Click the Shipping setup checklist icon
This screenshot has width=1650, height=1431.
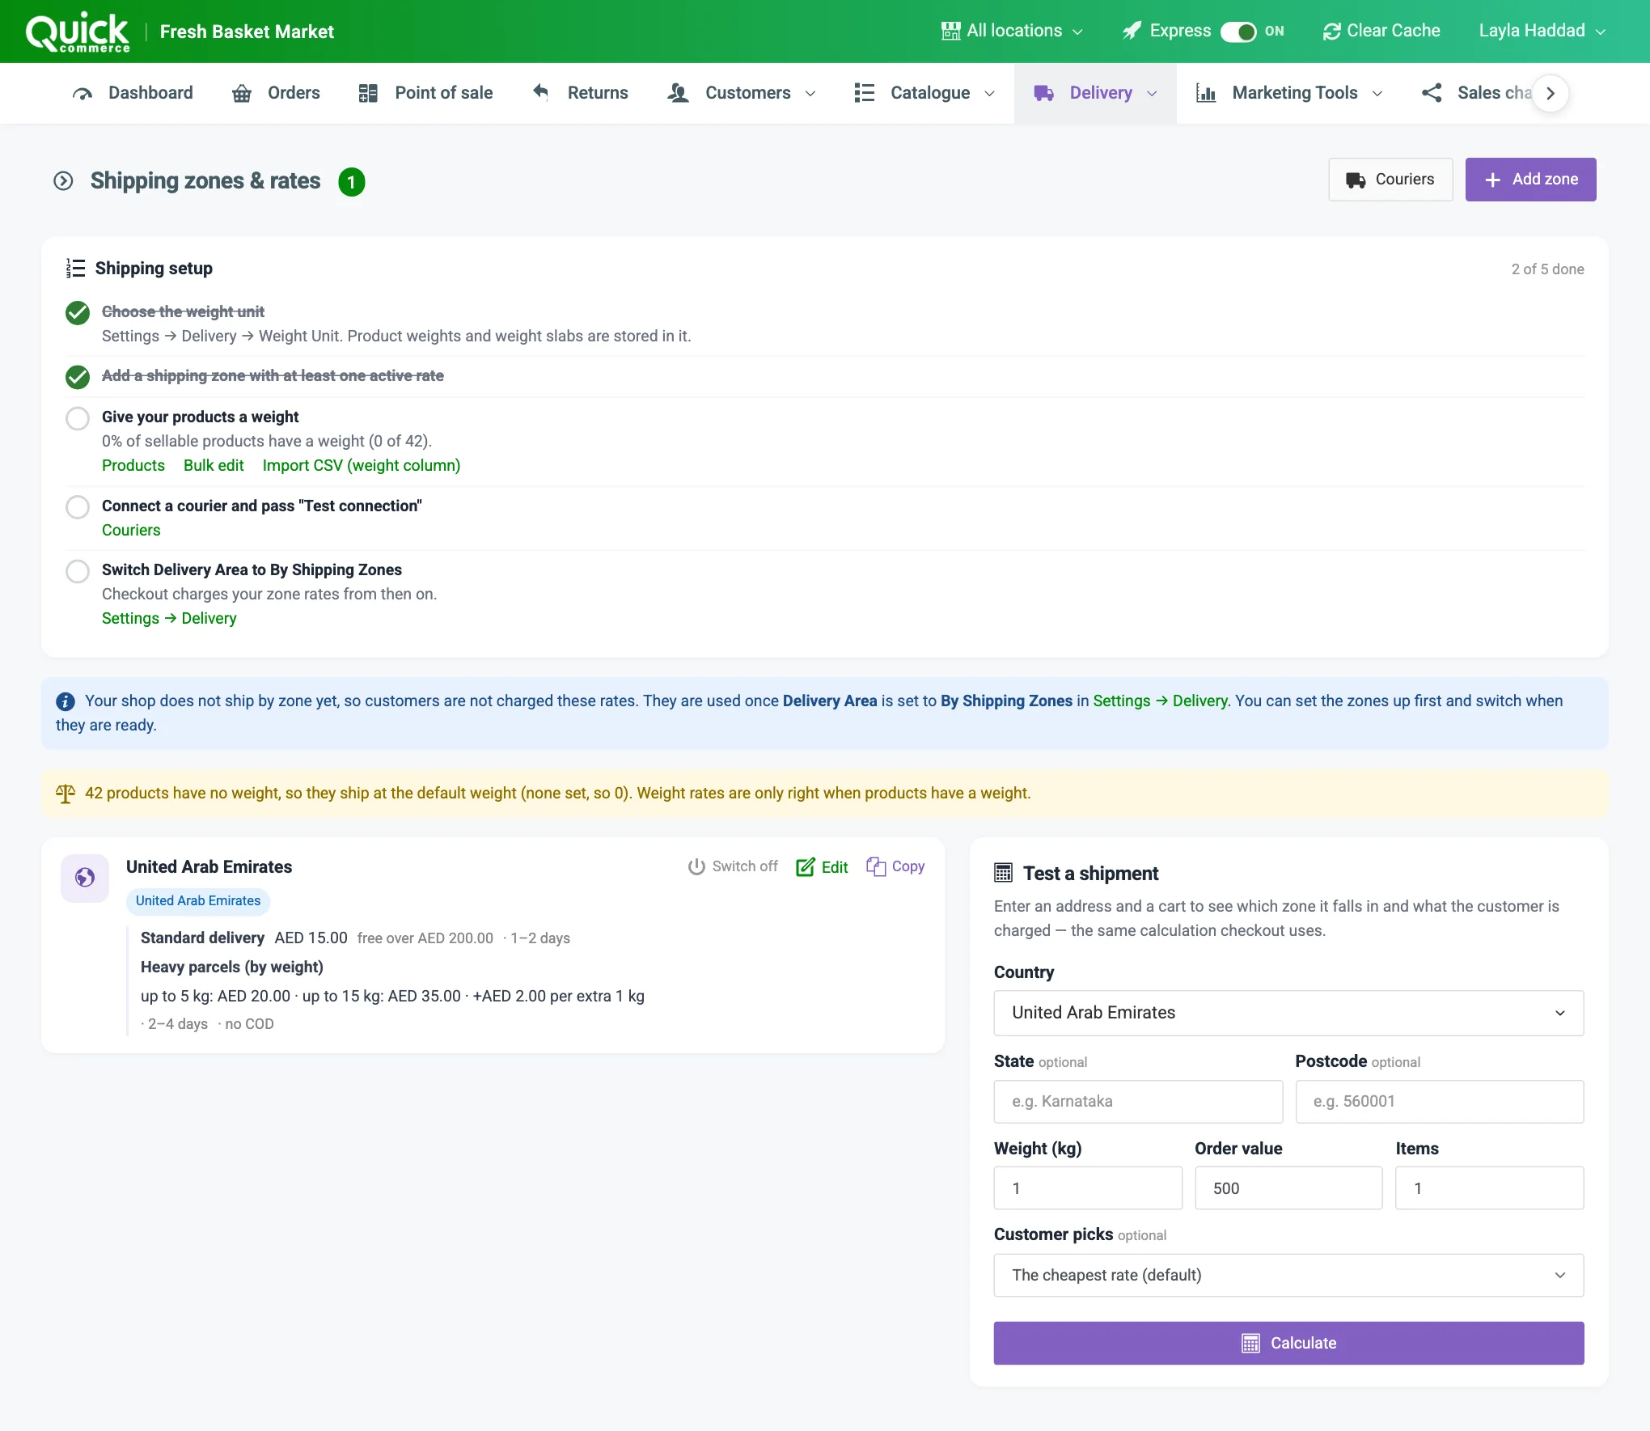click(76, 269)
